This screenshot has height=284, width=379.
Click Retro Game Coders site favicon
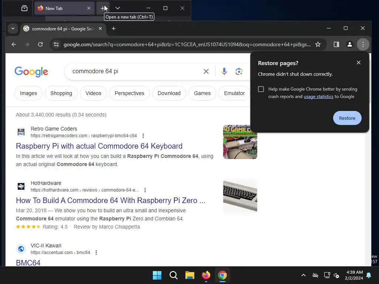tap(21, 132)
